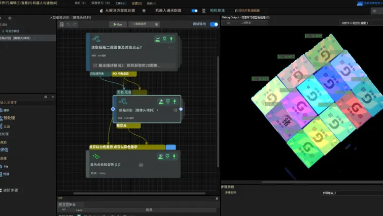
Task: Switch to the 视觉控制台 tab
Action: [67, 204]
